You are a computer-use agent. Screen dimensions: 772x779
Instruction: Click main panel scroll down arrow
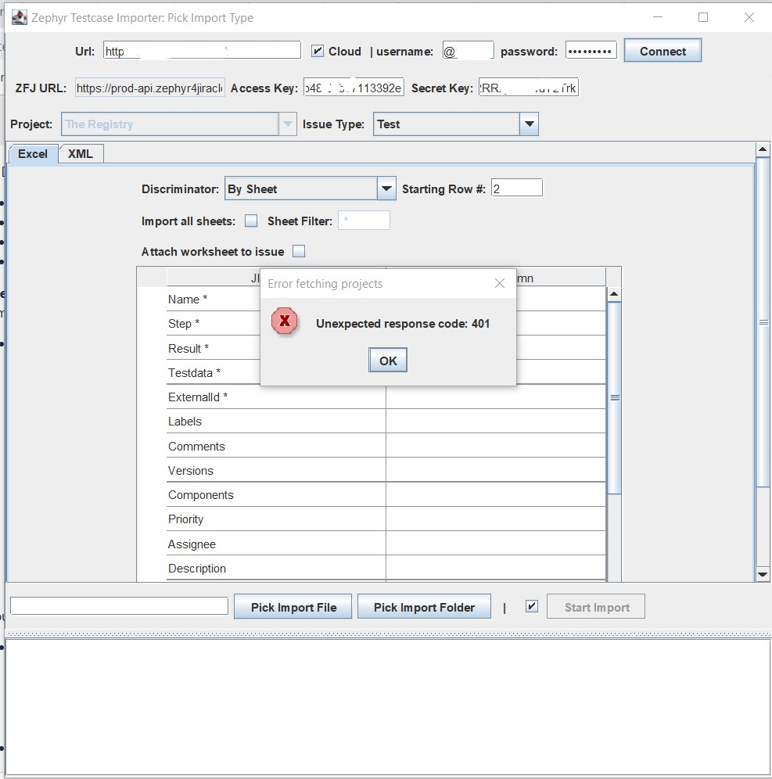763,575
